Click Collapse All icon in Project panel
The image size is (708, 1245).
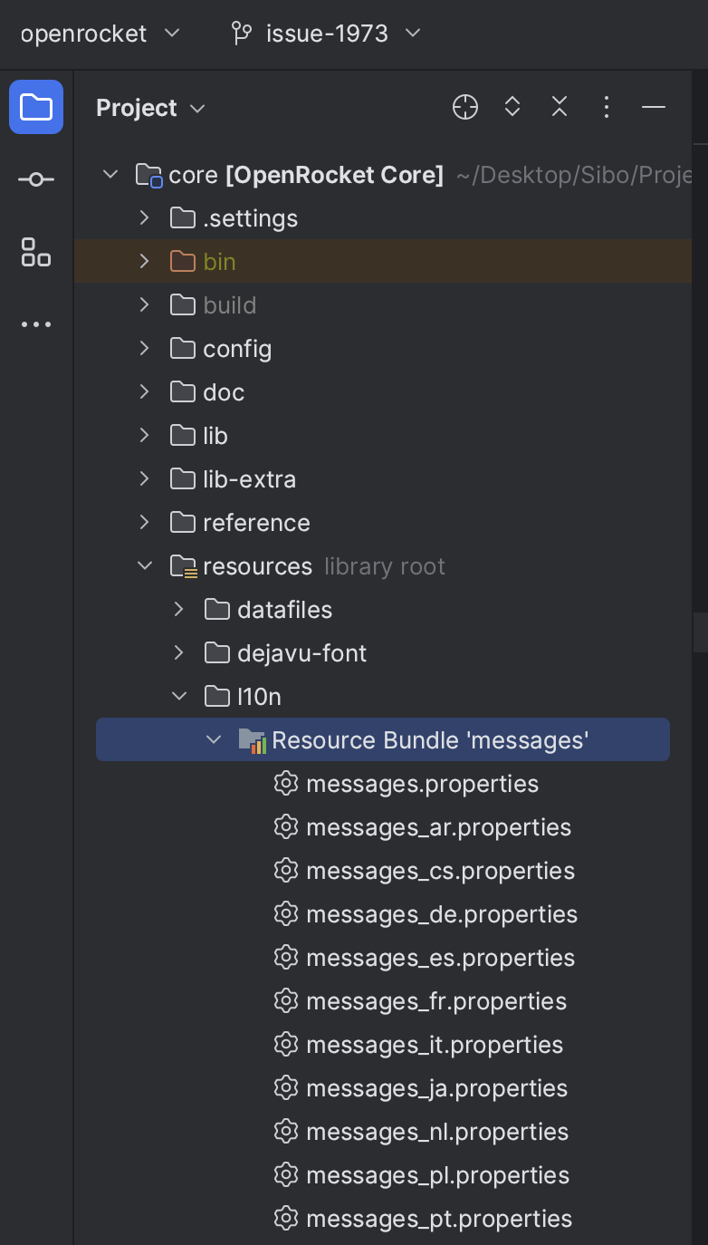560,107
